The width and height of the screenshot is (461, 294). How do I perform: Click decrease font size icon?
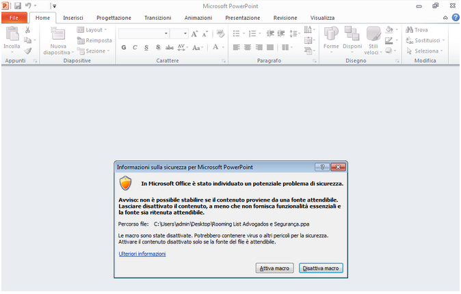point(205,34)
